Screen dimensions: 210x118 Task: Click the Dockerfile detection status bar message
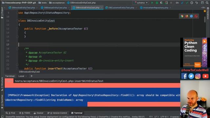coord(75,117)
